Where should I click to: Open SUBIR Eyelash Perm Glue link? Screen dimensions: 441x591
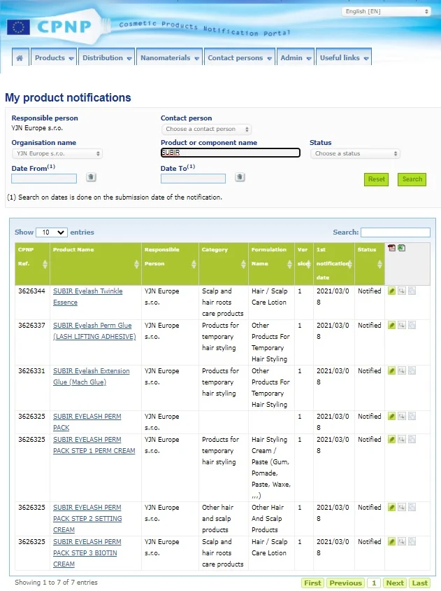(x=94, y=331)
